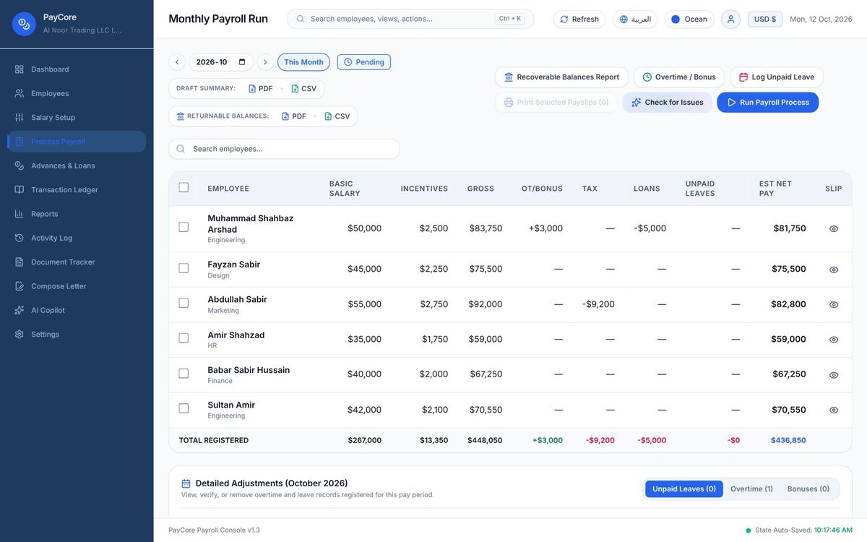Switch to the Overtime (1) tab
This screenshot has width=867, height=542.
(751, 489)
